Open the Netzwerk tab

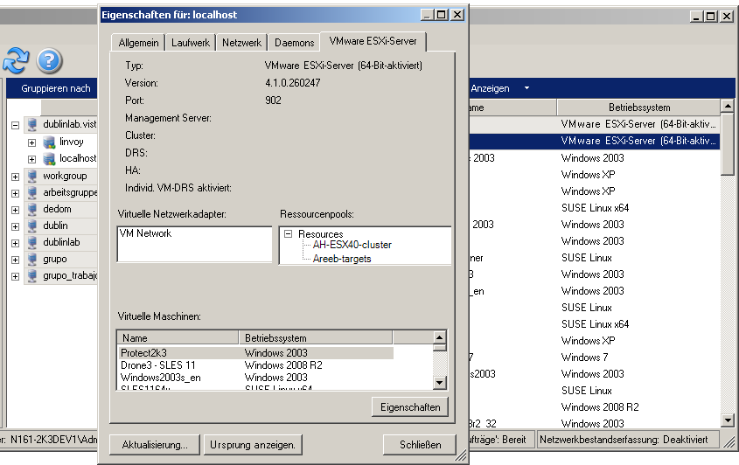[x=241, y=43]
